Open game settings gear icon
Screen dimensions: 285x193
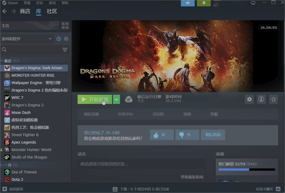[x=249, y=99]
